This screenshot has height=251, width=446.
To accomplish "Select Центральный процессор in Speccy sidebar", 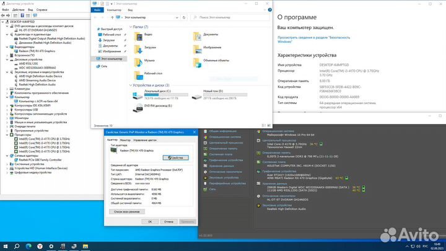I will pyautogui.click(x=226, y=143).
